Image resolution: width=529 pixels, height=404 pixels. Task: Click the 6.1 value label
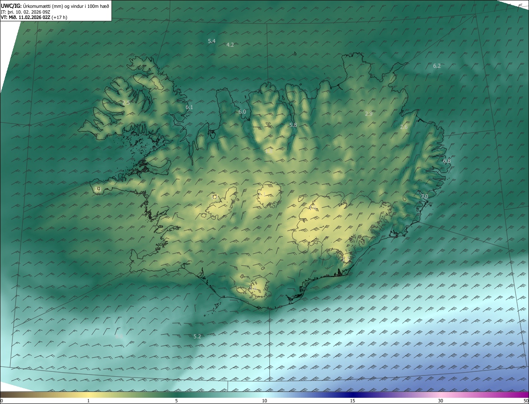pyautogui.click(x=189, y=107)
